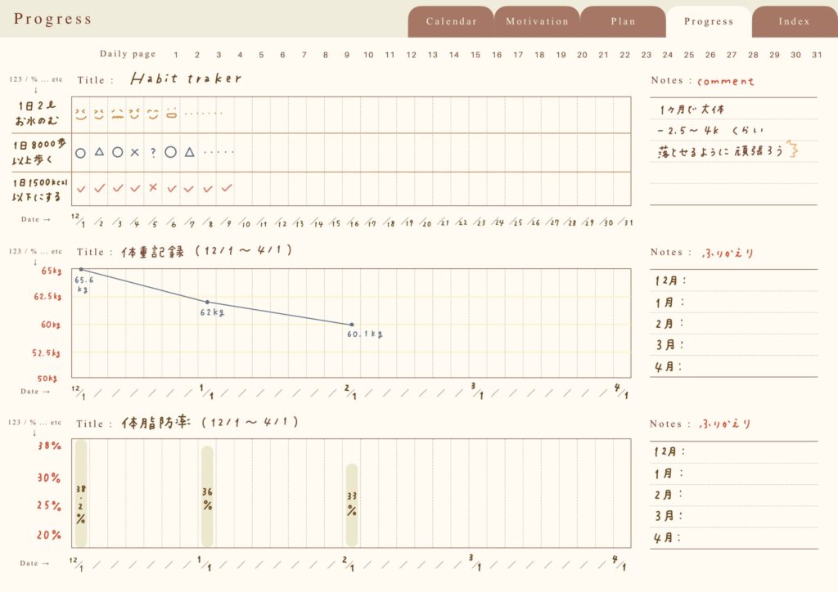Open the Calendar tab

[451, 22]
